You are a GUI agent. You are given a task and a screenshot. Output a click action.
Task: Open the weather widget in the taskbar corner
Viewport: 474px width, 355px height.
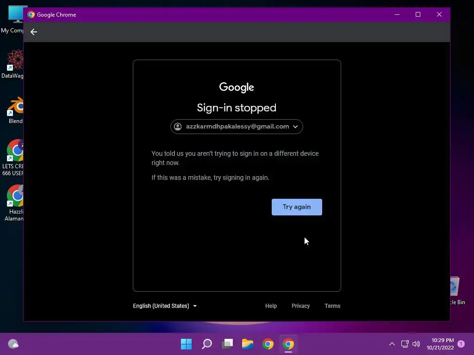(13, 344)
